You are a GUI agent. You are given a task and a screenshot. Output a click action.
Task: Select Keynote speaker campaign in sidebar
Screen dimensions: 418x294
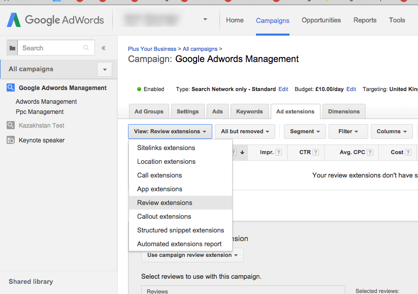pos(42,140)
